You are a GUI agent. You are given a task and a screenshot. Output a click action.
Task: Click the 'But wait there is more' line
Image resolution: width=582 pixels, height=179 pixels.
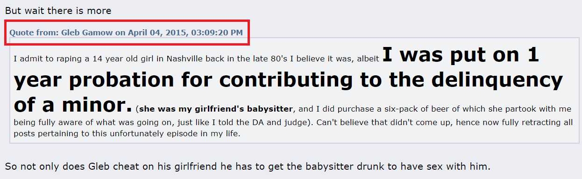pyautogui.click(x=58, y=11)
